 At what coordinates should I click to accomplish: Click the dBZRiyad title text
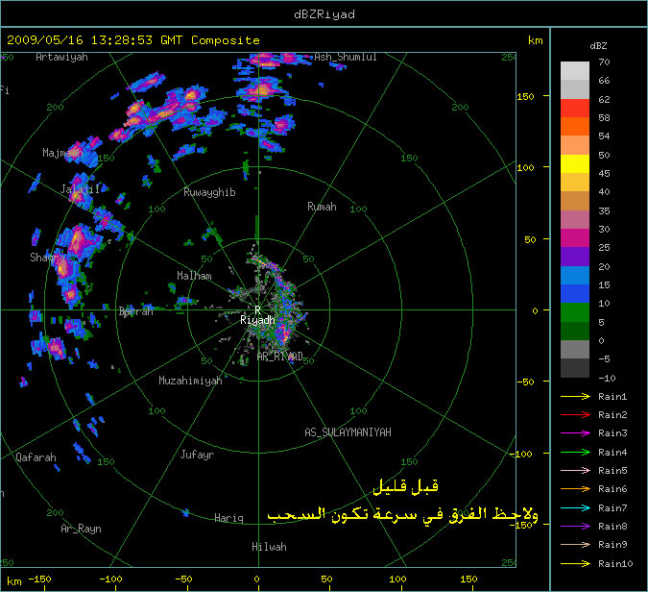coord(324,14)
